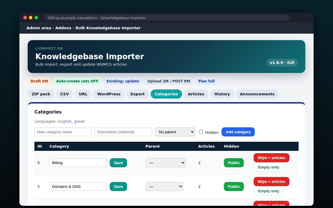View the History tab

222,94
